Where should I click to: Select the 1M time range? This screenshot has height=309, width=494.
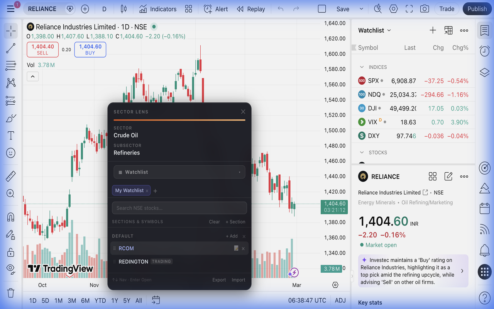point(58,301)
